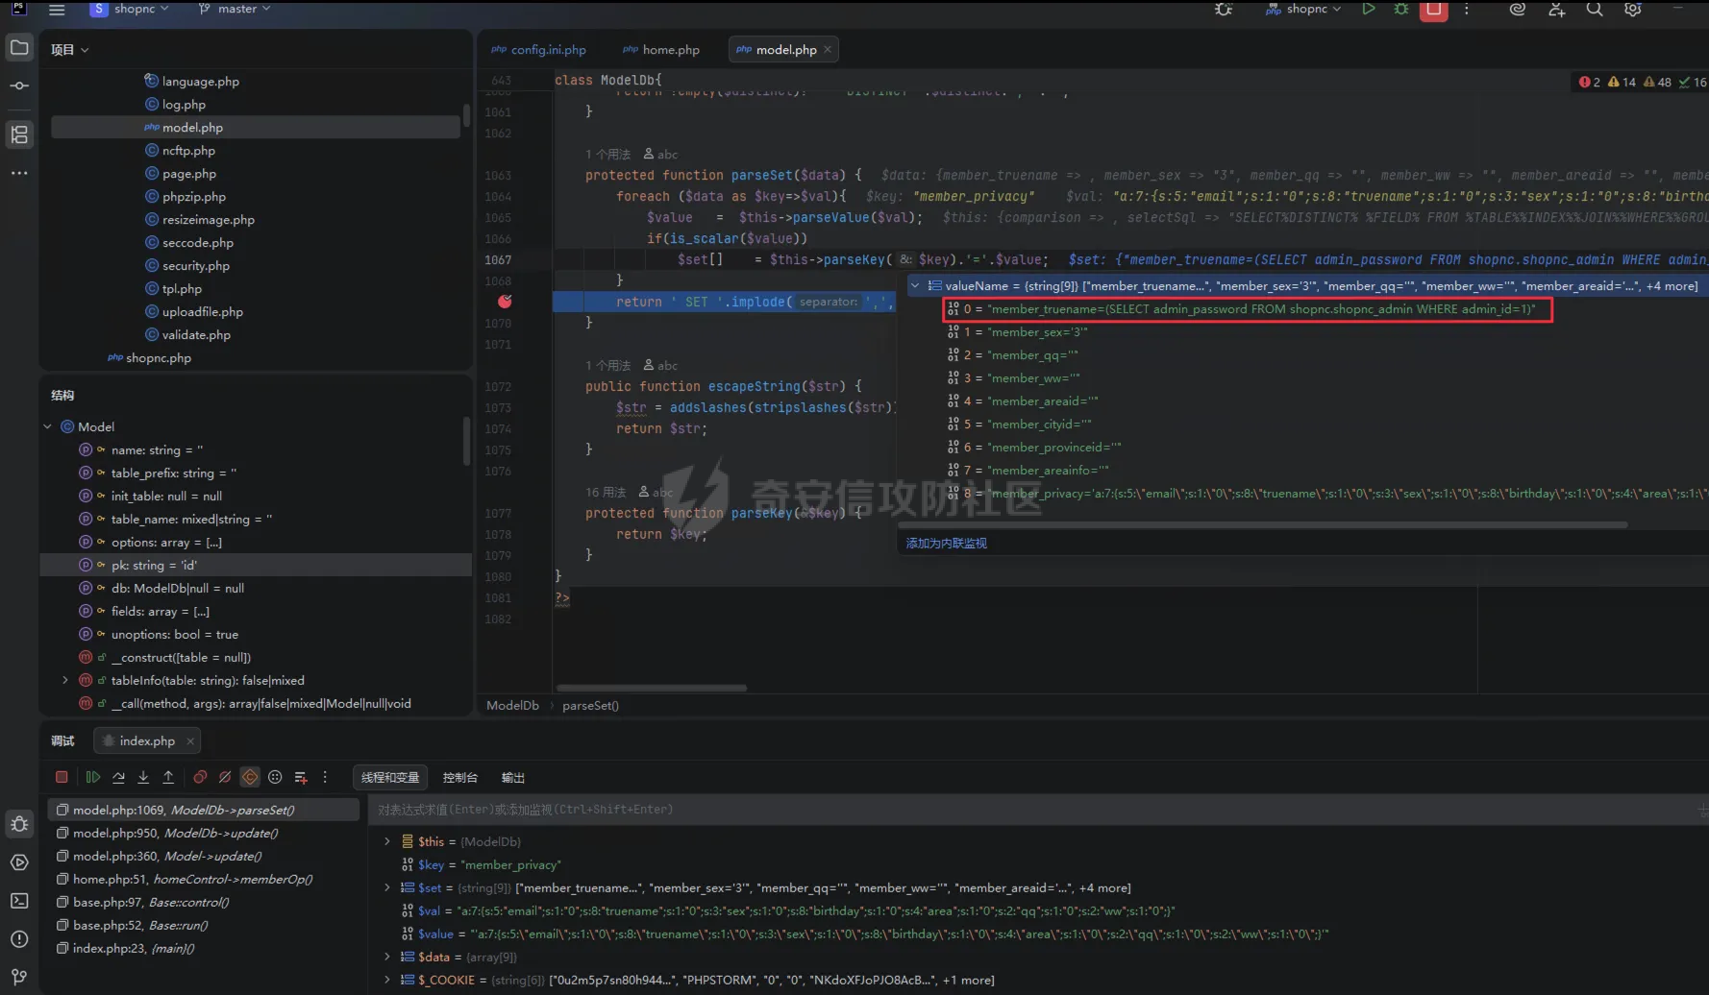Toggle the highlighted orange debug toolbar button
1709x995 pixels.
(250, 777)
